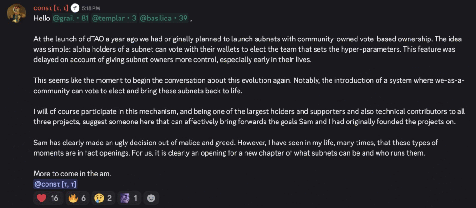Toggle the red heart reaction
The image size is (476, 208).
point(47,198)
